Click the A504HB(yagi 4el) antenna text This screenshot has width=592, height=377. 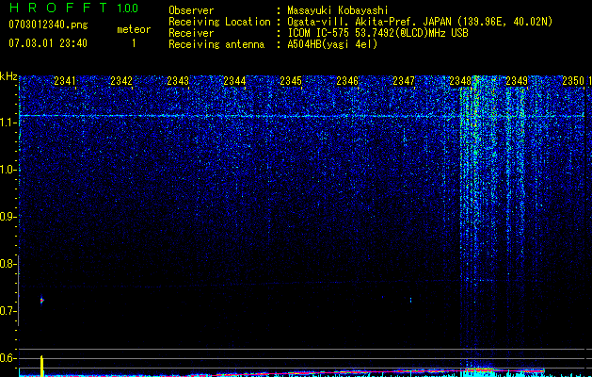point(332,44)
